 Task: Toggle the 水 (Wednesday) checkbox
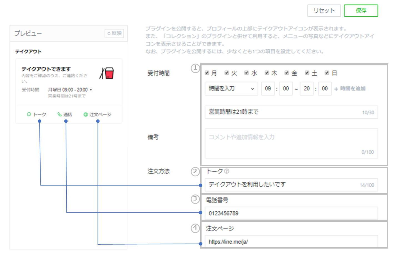246,73
